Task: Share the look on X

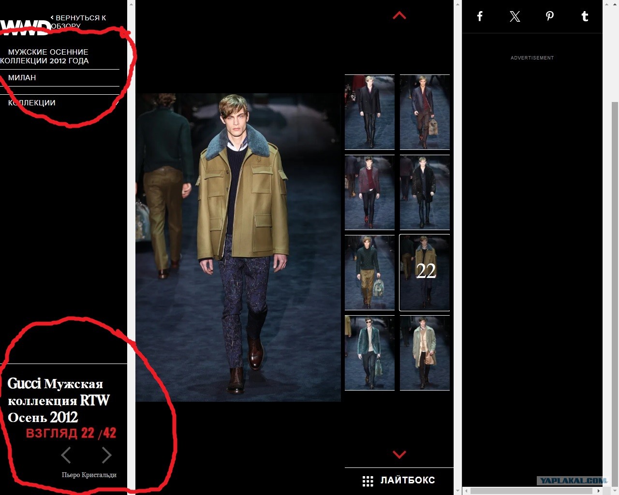Action: [515, 16]
